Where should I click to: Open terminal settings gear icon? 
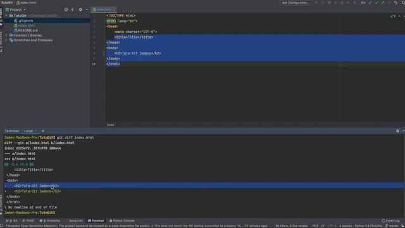click(397, 131)
